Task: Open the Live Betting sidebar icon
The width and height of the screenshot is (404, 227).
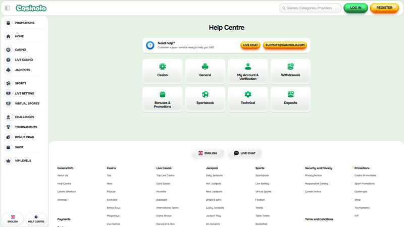Action: point(8,93)
